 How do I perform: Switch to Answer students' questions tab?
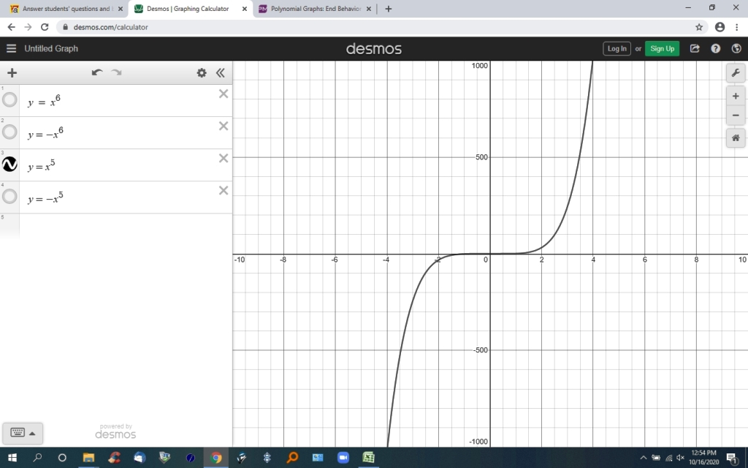pos(66,9)
